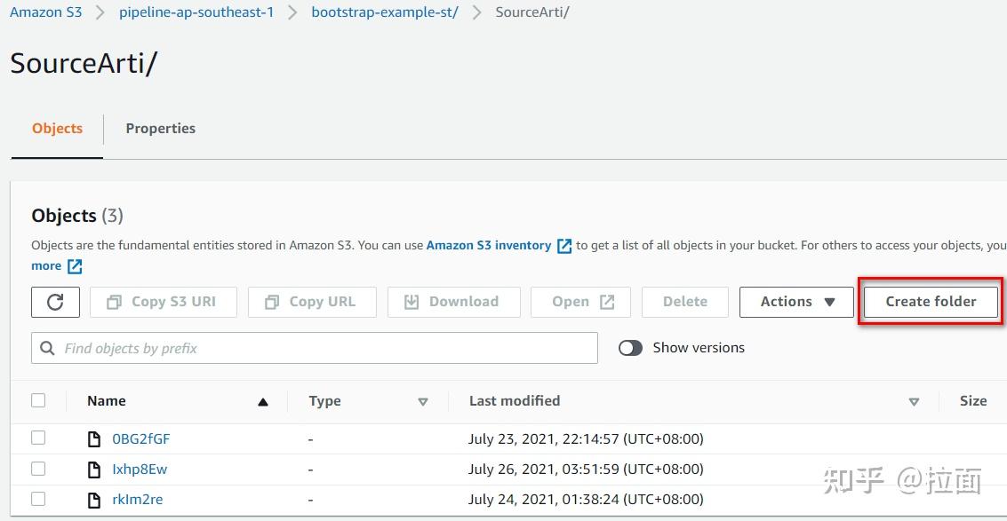This screenshot has height=521, width=1007.
Task: Open the Last modified filter dropdown
Action: [914, 401]
